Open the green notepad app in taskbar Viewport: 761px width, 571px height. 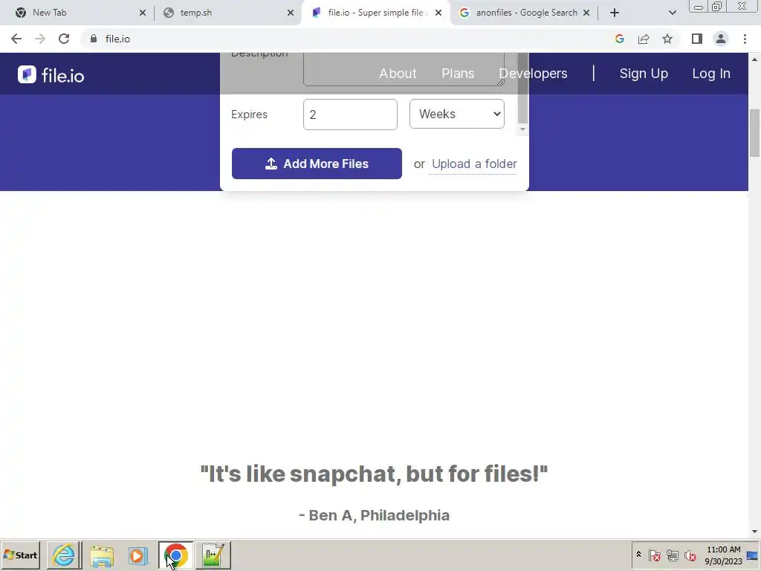(x=213, y=555)
